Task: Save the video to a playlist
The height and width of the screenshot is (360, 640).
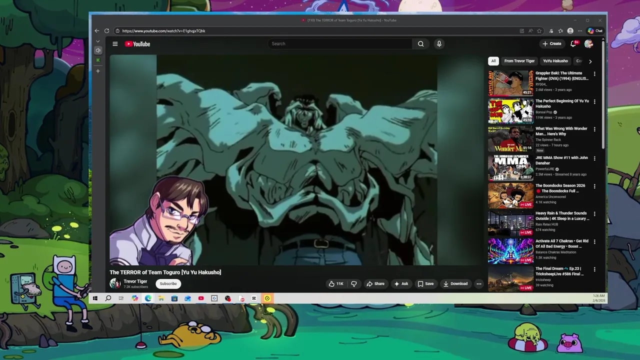Action: pos(425,283)
